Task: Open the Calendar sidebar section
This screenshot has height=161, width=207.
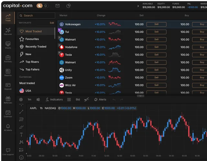Action: tap(8, 114)
